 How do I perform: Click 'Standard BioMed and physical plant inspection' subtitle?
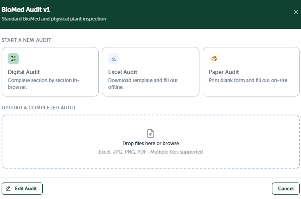click(x=54, y=19)
